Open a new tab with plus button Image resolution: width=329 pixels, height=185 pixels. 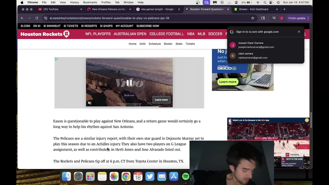coord(284,9)
